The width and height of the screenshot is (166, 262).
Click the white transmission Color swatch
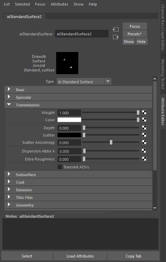click(69, 120)
